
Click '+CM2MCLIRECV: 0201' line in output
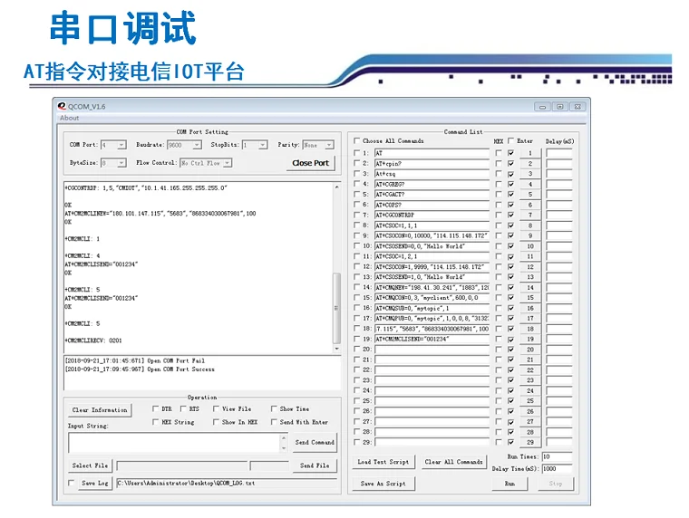tap(93, 341)
